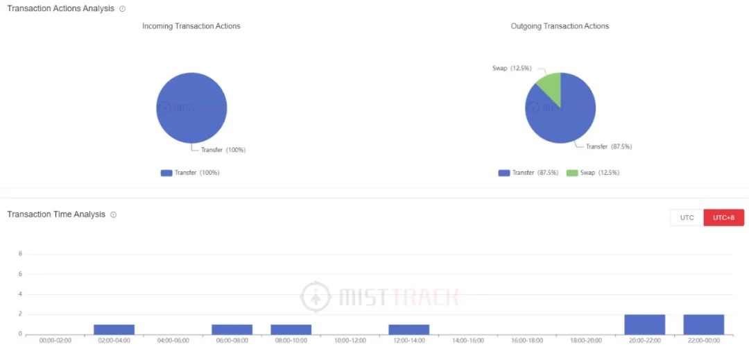
Task: Select the 22:00-00:00 bar
Action: point(704,325)
